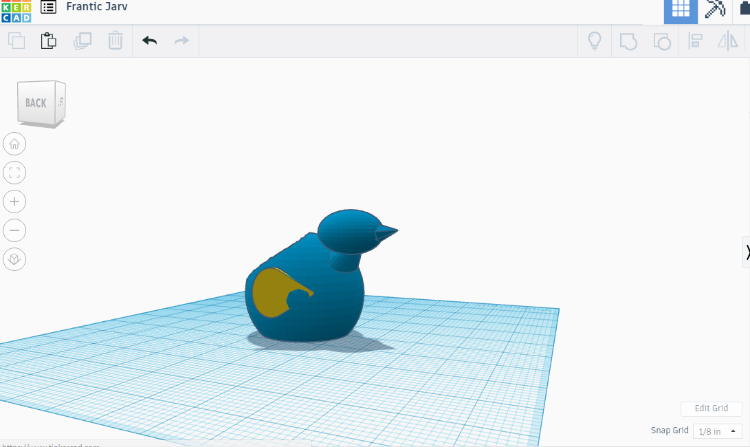
Task: Expand the collapsed shapes panel arrow
Action: pyautogui.click(x=746, y=252)
